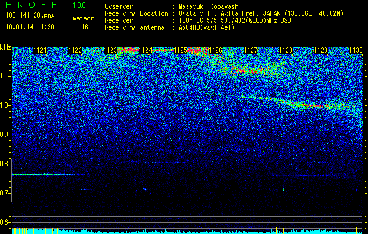The height and width of the screenshot is (234, 368).
Task: Select the file name 1001141120.png
Action: (x=30, y=15)
